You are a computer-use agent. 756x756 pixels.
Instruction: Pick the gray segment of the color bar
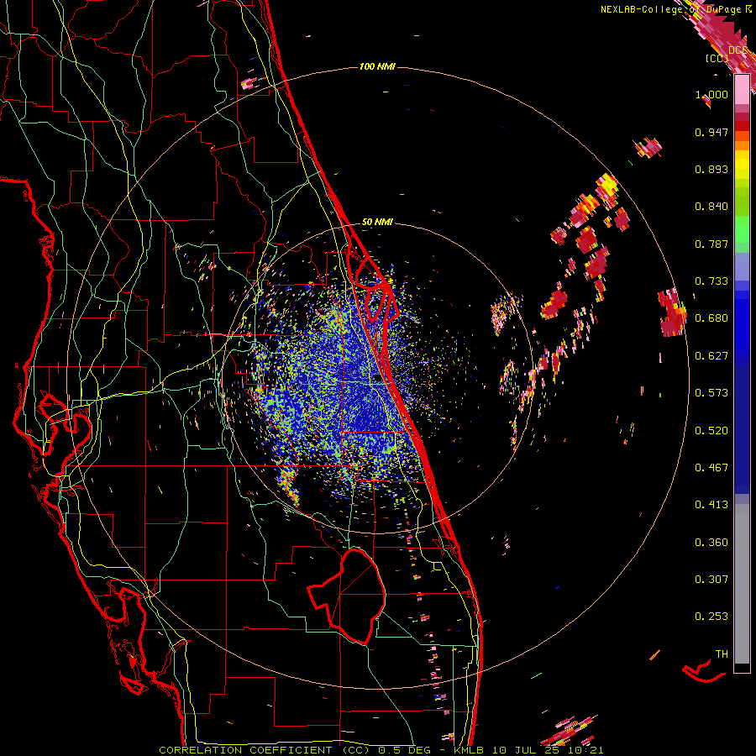click(742, 584)
